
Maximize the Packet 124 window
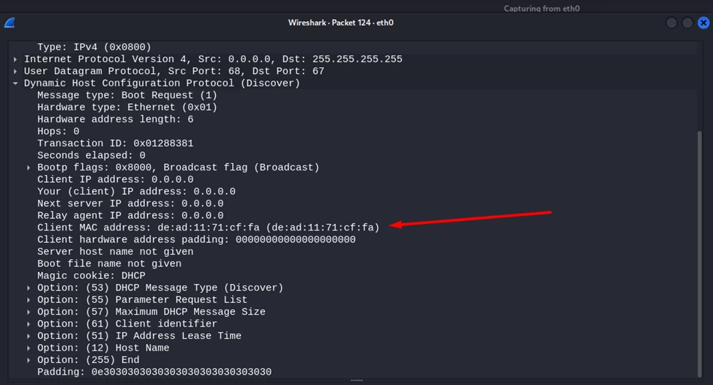coord(687,23)
